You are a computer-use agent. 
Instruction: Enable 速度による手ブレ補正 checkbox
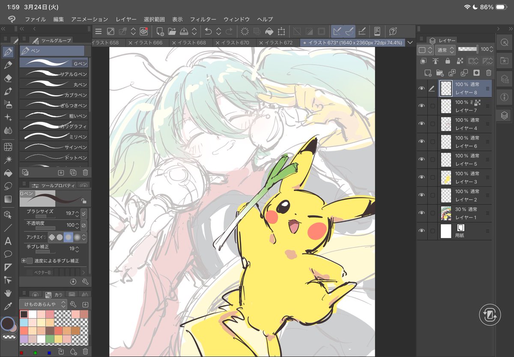30,261
